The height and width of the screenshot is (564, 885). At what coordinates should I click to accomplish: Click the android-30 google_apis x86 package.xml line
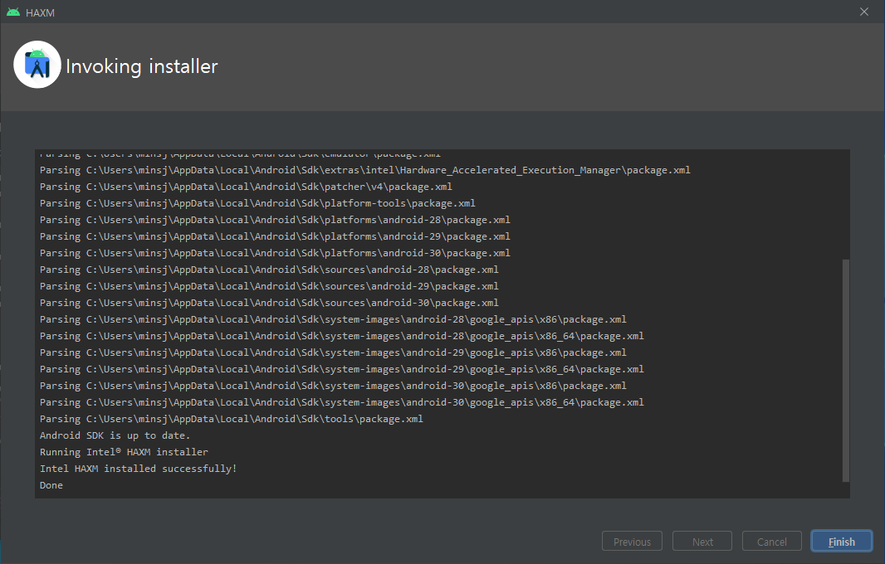333,386
